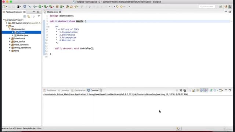
Task: Expand the temp package
Action: click(x=10, y=51)
